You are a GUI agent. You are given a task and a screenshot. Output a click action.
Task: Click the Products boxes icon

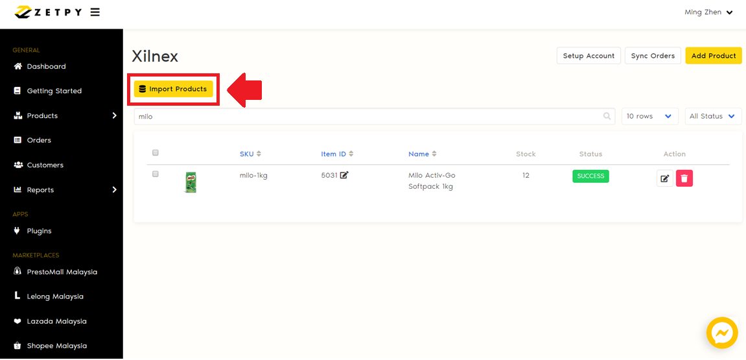pos(18,115)
